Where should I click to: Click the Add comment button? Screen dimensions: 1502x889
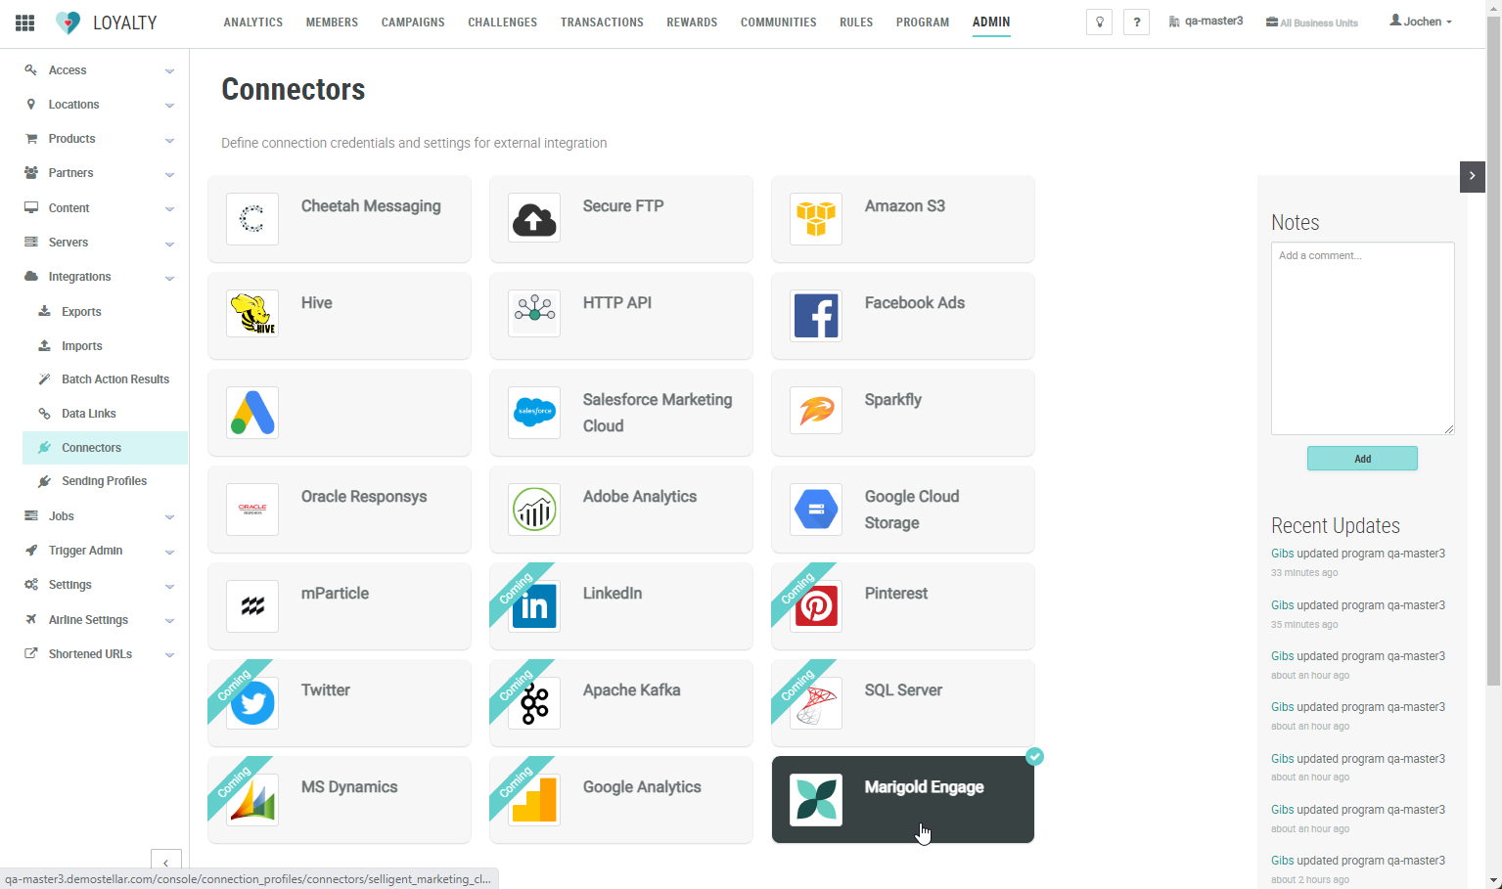coord(1362,459)
